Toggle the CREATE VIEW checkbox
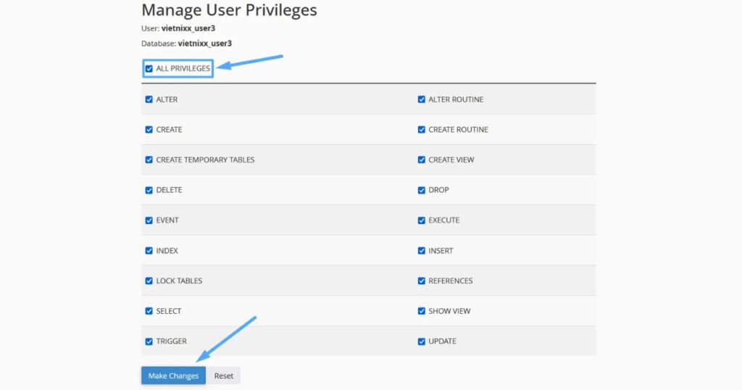742x390 pixels. [421, 160]
